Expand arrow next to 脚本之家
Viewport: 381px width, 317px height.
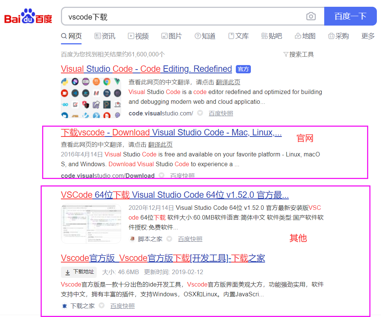[169, 239]
